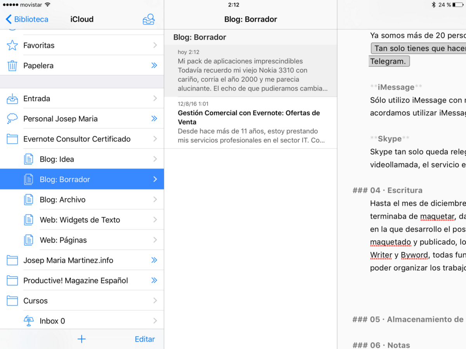
Task: Select the Blog: Idea group
Action: (x=57, y=159)
